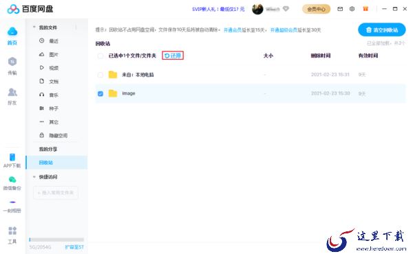Select the 来自:本地电脑 folder name
The width and height of the screenshot is (413, 254).
click(x=138, y=75)
